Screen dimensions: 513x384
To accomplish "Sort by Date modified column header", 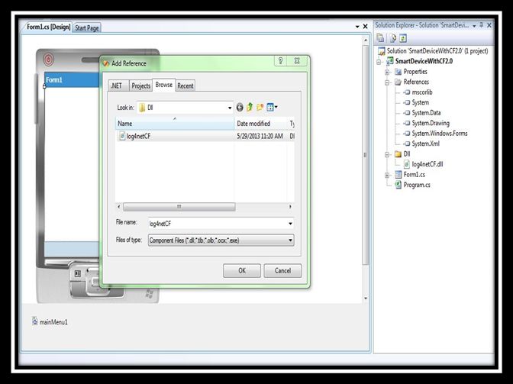I will click(260, 124).
